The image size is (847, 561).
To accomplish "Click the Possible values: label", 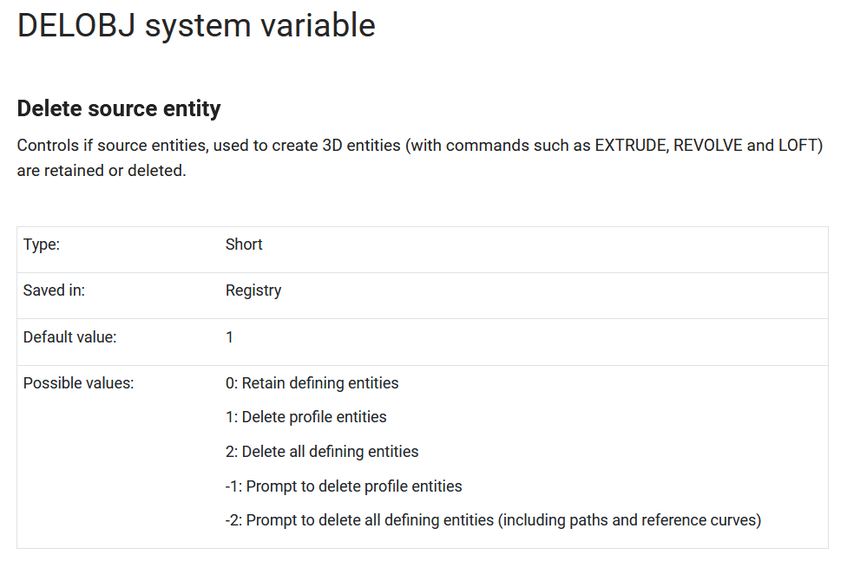I will tap(78, 383).
